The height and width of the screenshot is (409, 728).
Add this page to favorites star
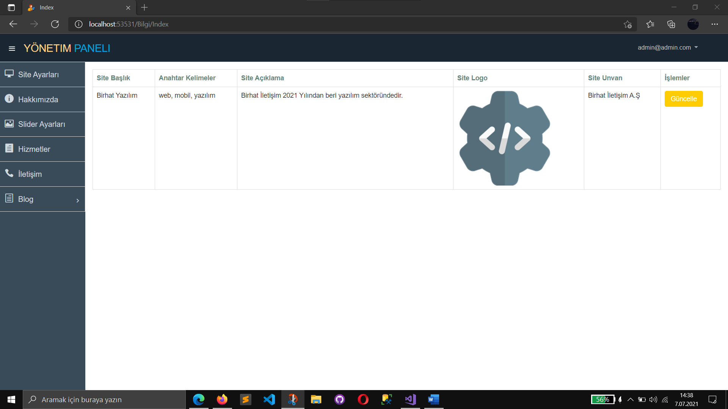[x=628, y=24]
